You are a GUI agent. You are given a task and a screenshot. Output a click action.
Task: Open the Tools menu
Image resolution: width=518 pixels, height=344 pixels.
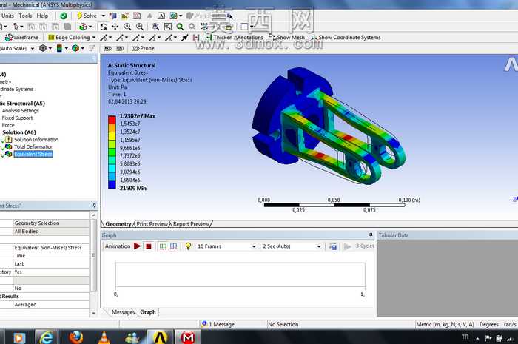point(25,16)
